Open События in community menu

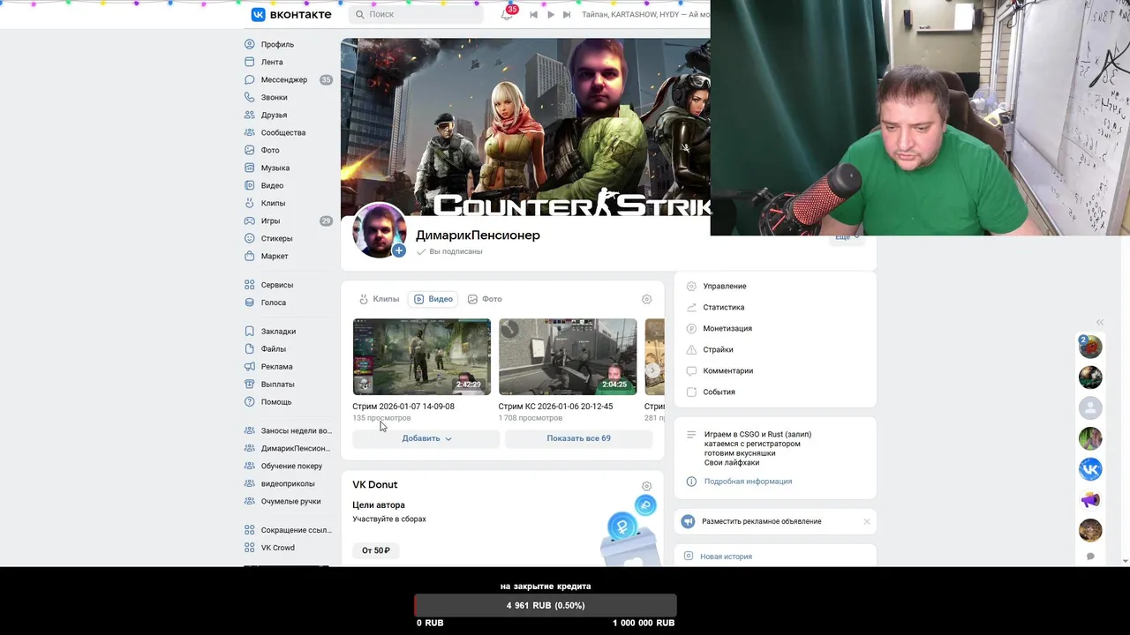[719, 392]
